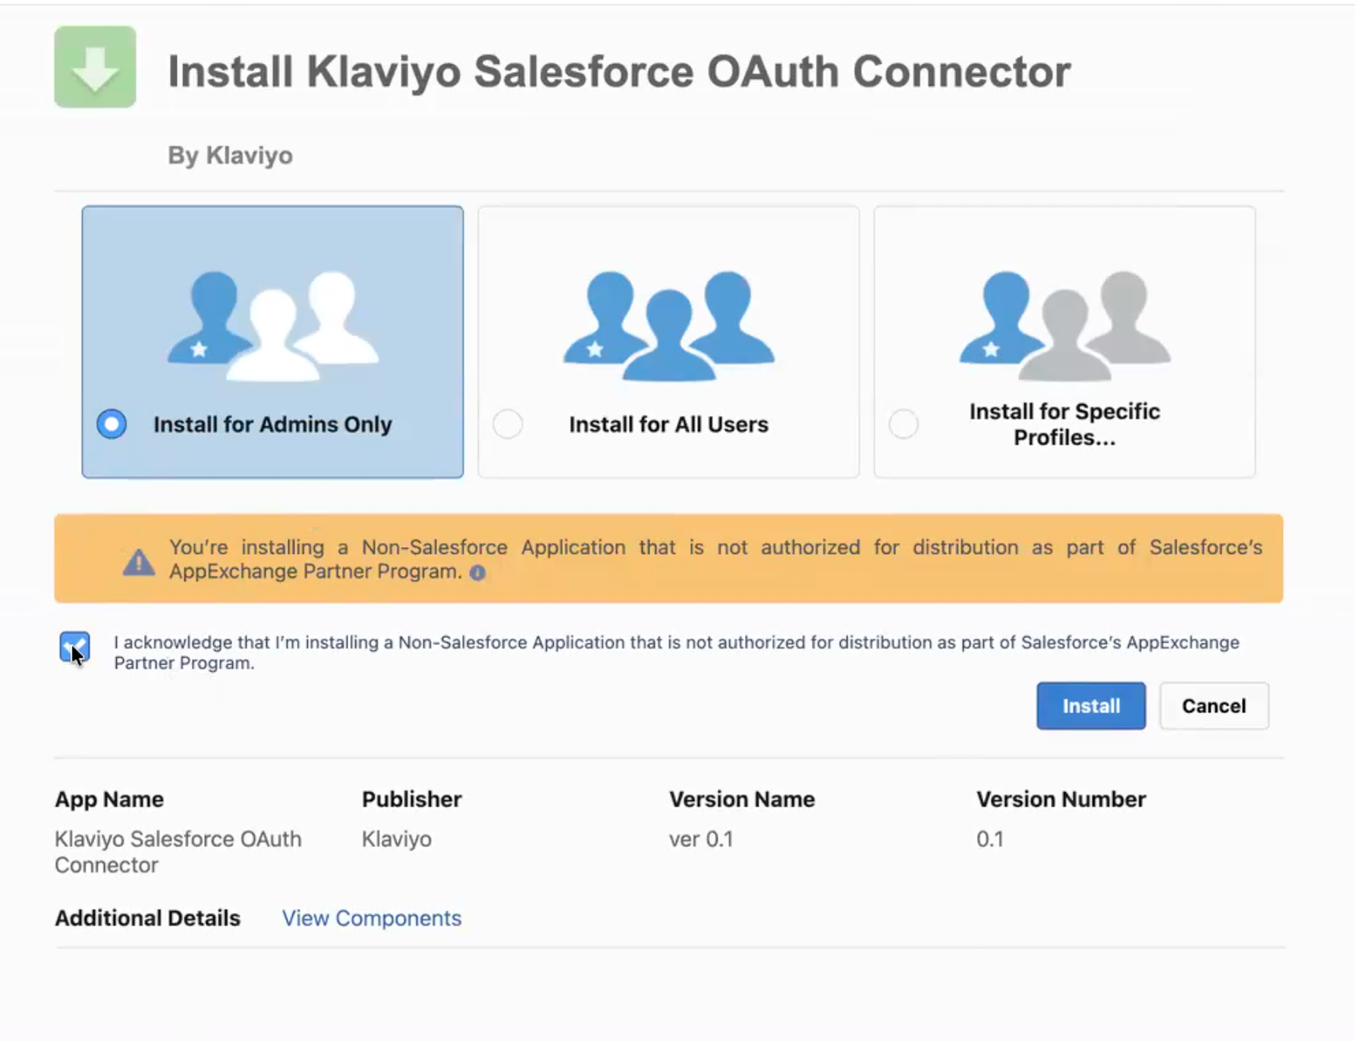This screenshot has height=1041, width=1355.
Task: Open the View Components link
Action: (372, 918)
